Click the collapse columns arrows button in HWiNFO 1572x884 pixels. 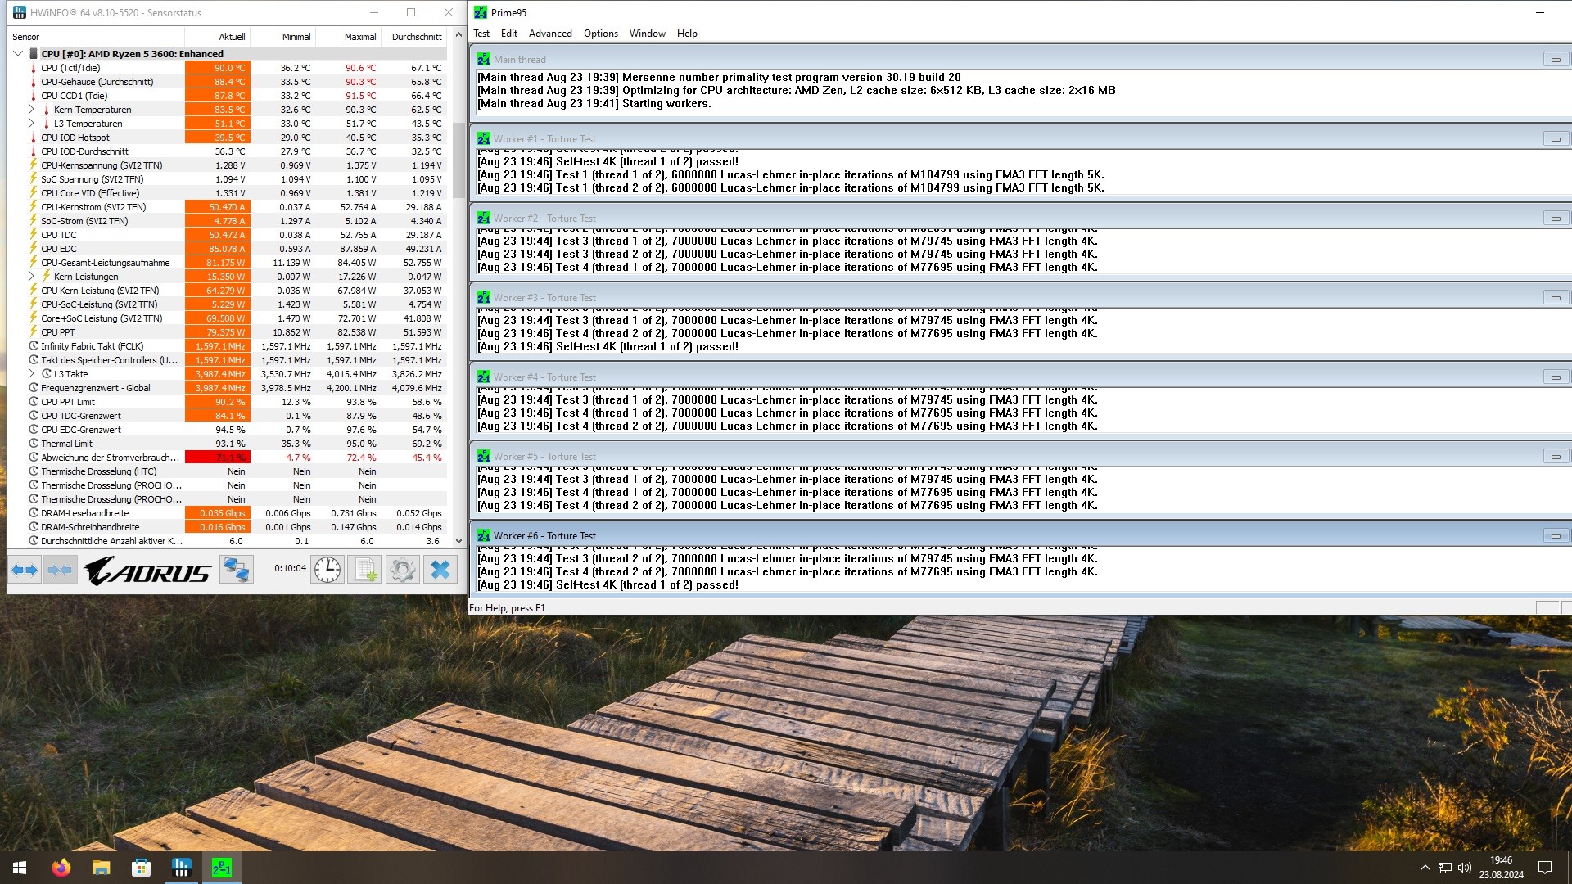pyautogui.click(x=60, y=570)
